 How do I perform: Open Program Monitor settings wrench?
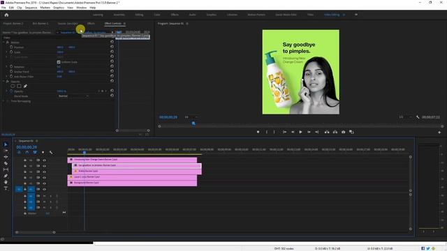[x=418, y=117]
